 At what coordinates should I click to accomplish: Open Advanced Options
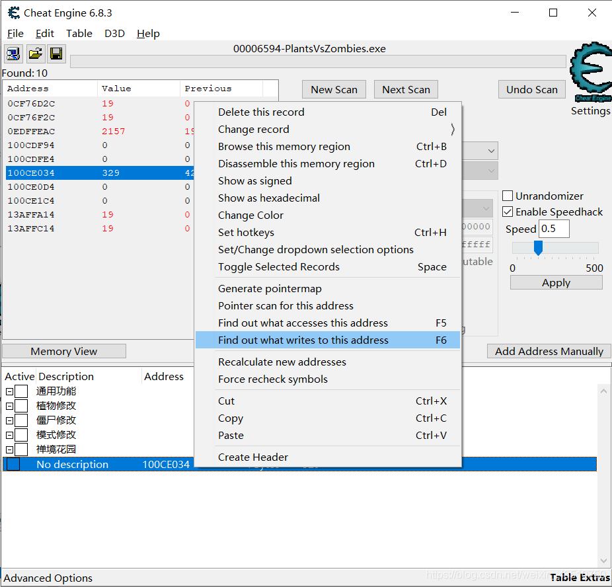tap(48, 578)
